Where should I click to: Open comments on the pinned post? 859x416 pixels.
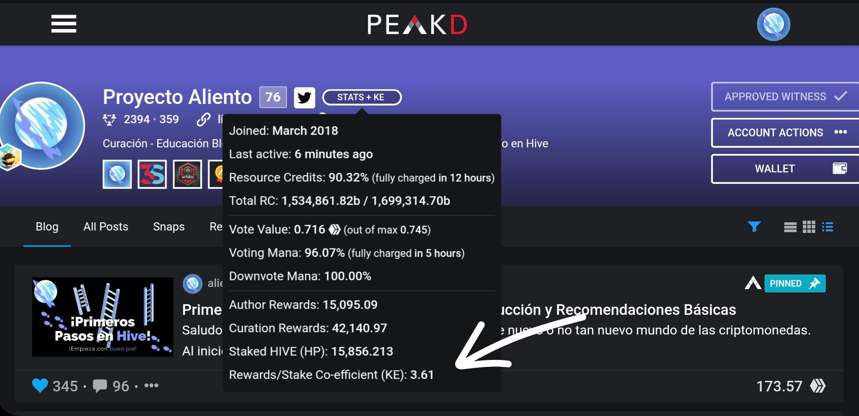coord(100,386)
